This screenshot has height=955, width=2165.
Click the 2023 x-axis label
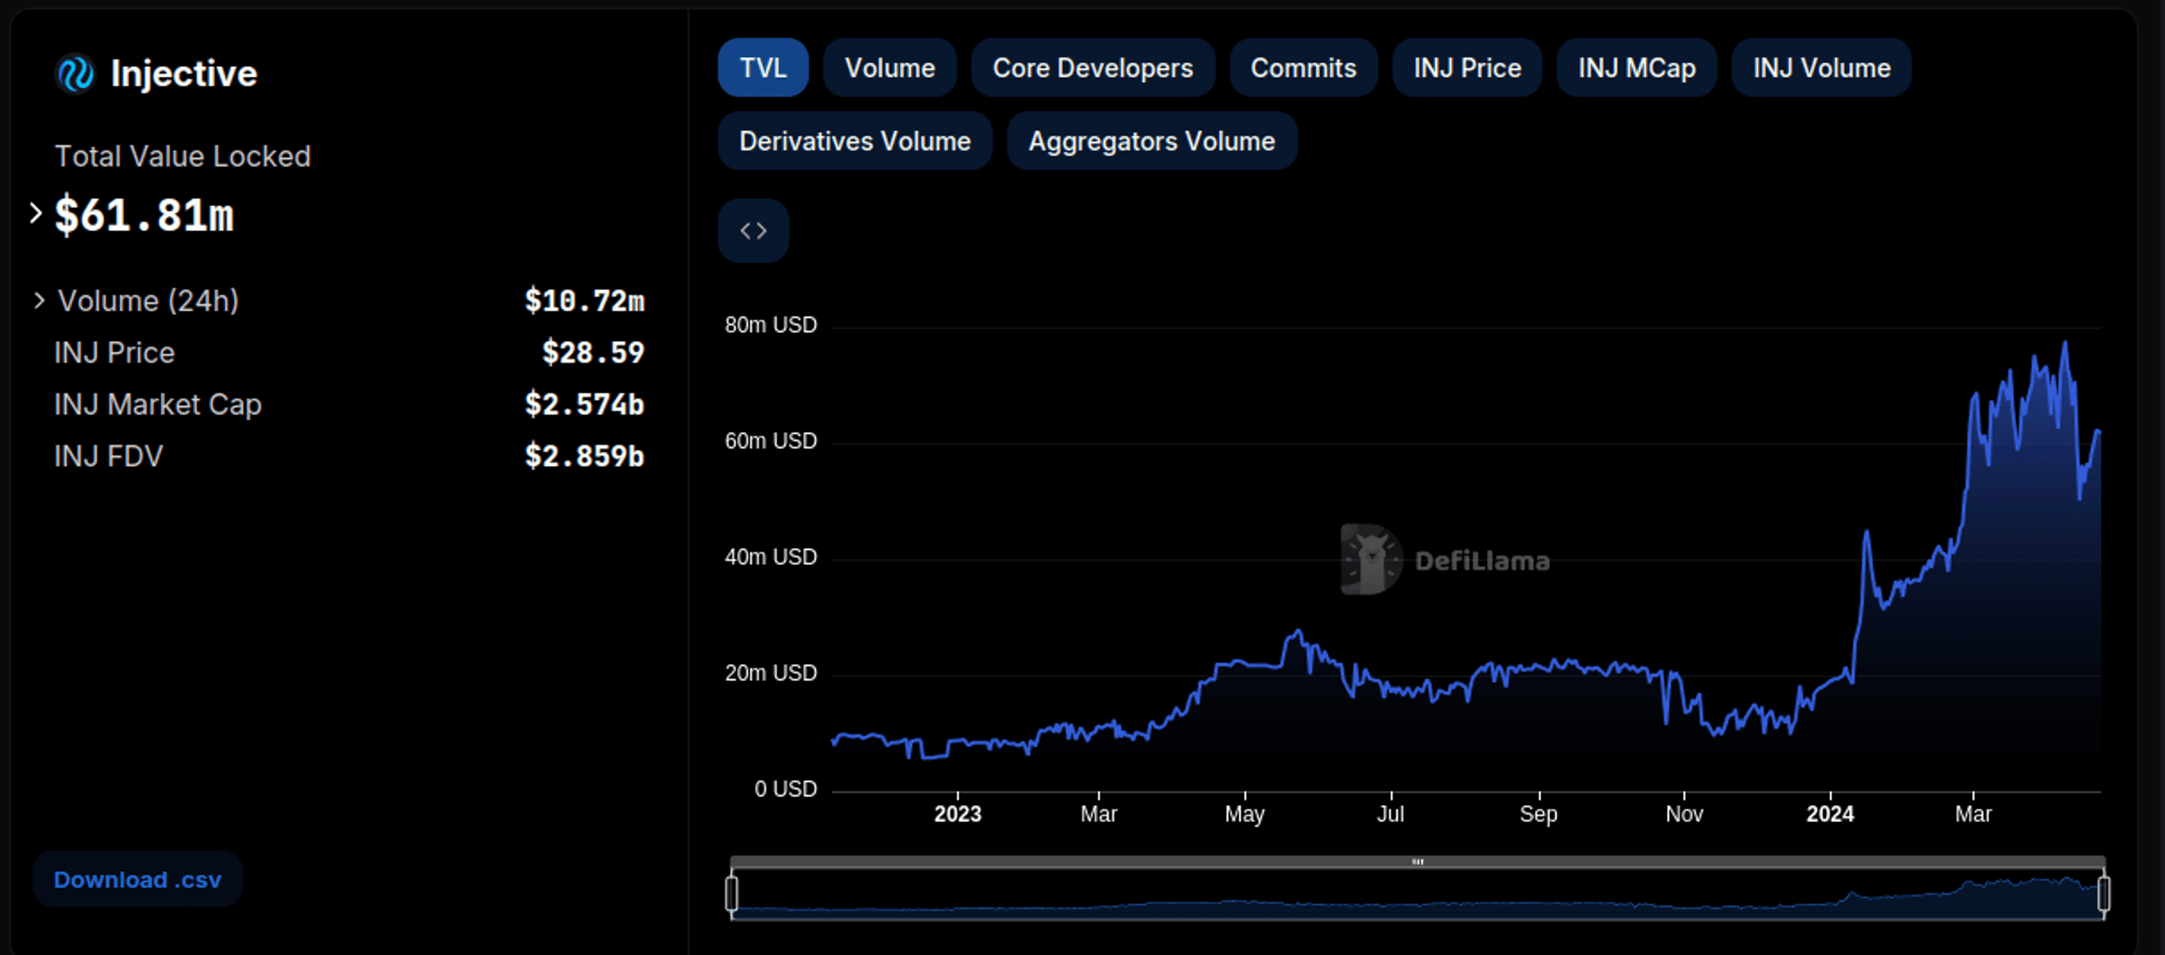coord(957,814)
